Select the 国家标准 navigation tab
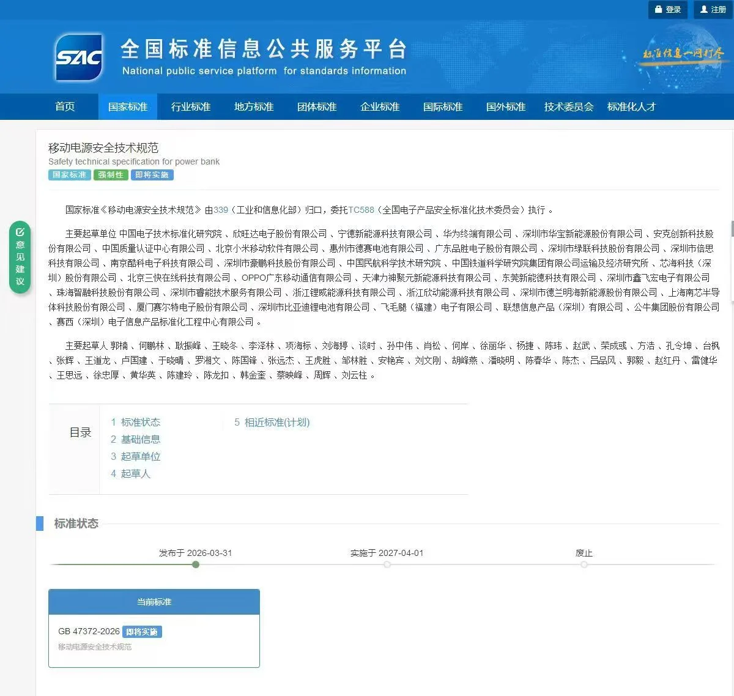Screen dimensions: 734x696 coord(128,107)
